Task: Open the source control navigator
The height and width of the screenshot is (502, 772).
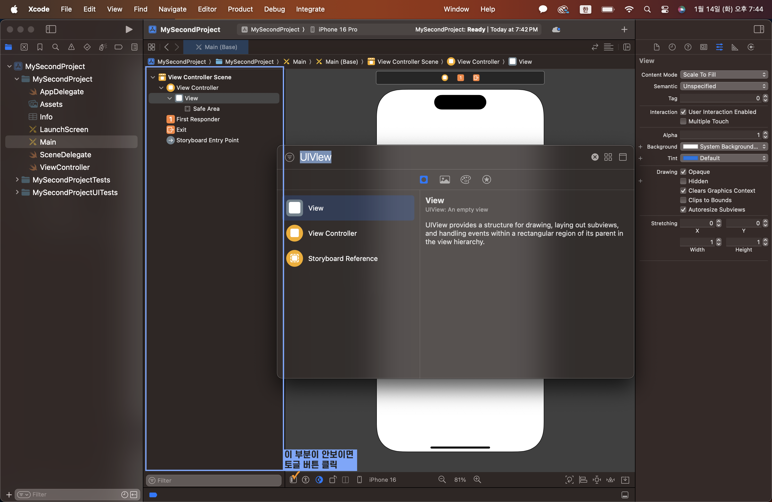Action: click(x=24, y=47)
